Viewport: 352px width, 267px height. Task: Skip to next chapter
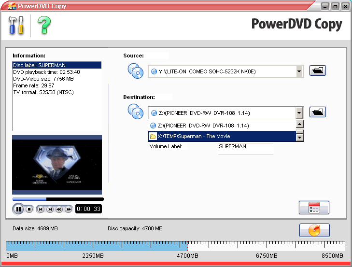tap(50, 209)
